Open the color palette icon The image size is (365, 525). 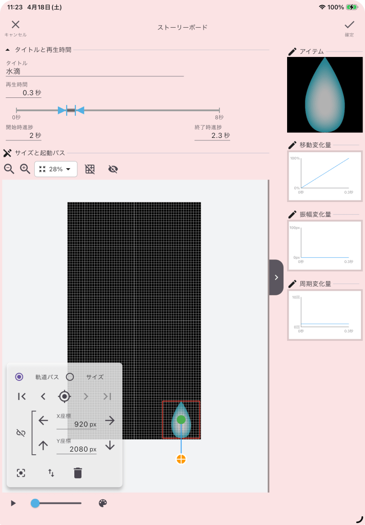[103, 503]
